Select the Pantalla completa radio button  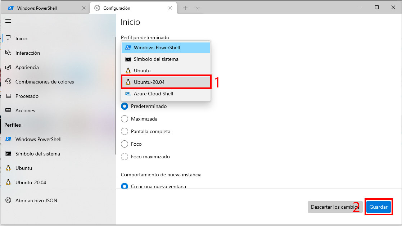pyautogui.click(x=125, y=131)
